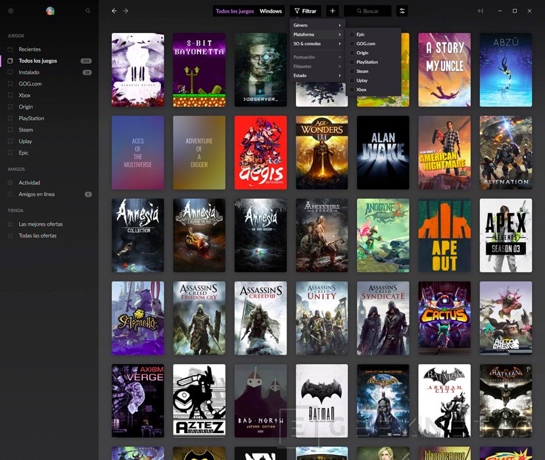Click the plus button next to Filtrar
The height and width of the screenshot is (460, 545).
click(x=332, y=11)
